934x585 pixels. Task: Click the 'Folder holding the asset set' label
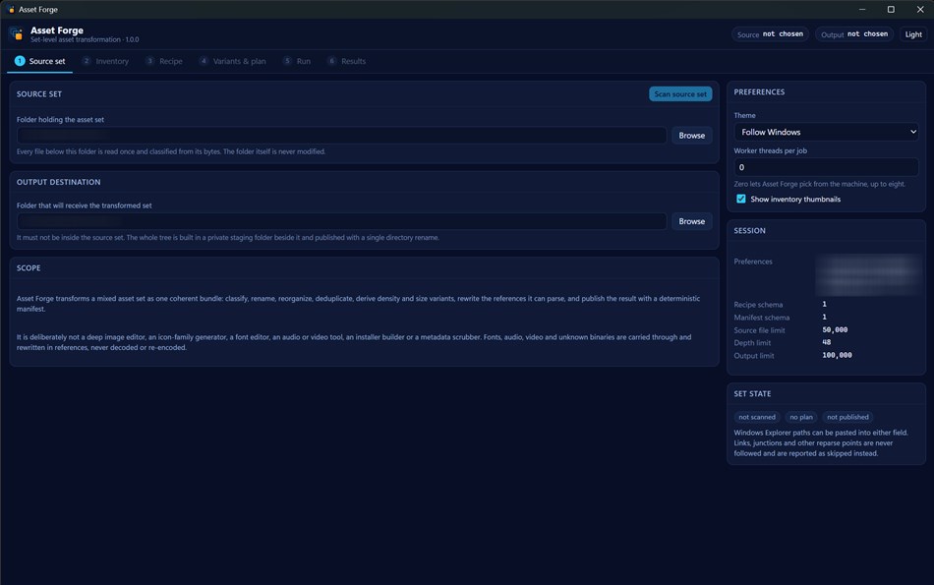coord(60,120)
